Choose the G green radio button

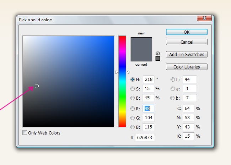[133, 118]
